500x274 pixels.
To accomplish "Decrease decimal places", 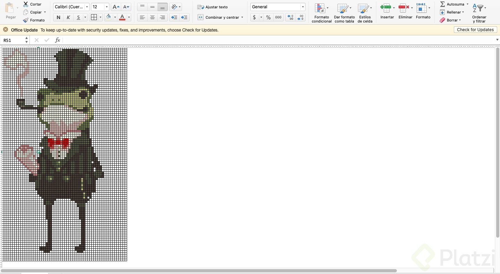I will tap(301, 17).
